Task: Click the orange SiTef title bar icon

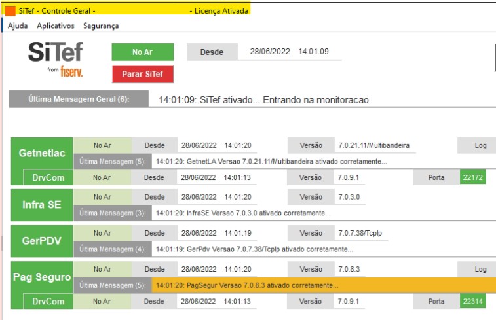Action: pyautogui.click(x=10, y=10)
